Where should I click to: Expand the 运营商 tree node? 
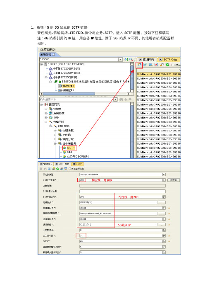pos(46,109)
